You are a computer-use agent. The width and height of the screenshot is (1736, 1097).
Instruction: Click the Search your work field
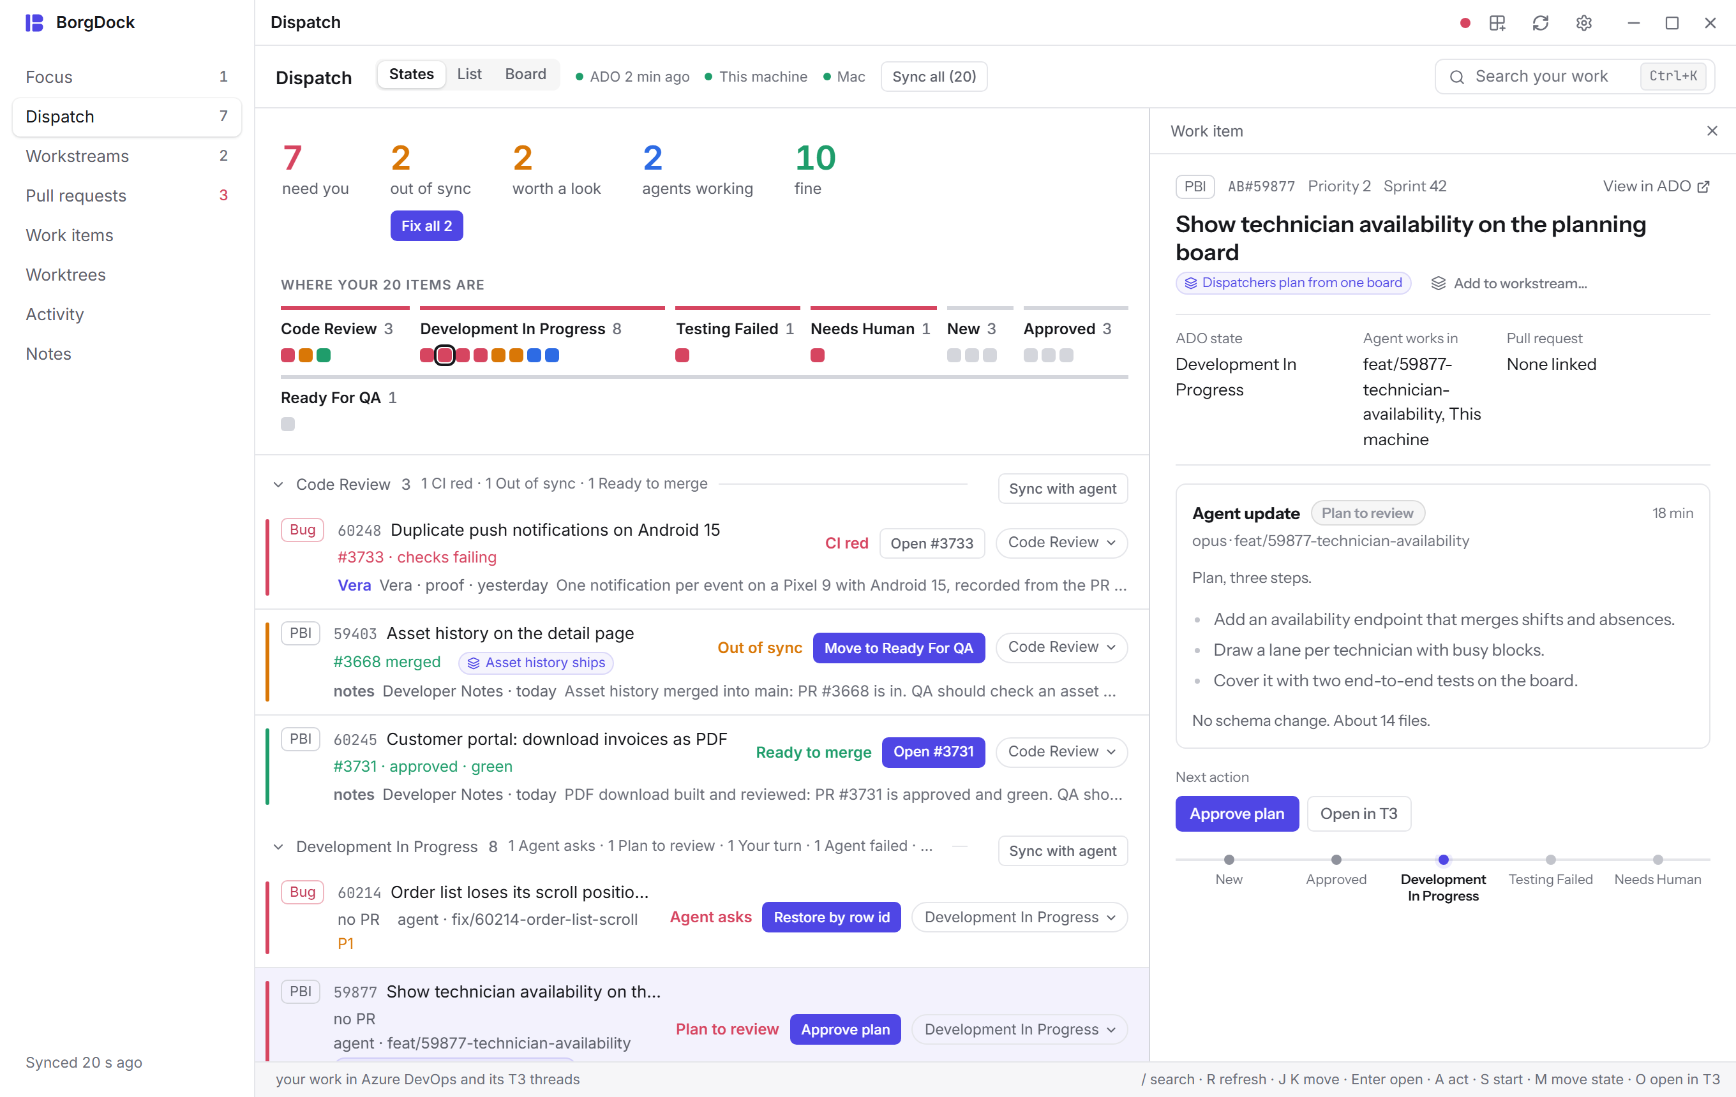[x=1574, y=77]
